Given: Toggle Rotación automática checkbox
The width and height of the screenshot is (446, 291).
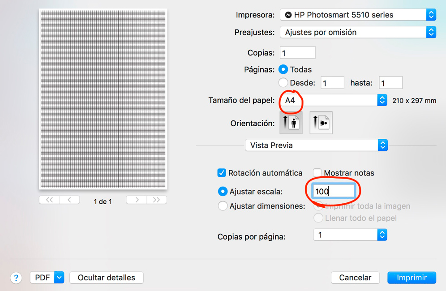Looking at the screenshot, I should tap(221, 173).
